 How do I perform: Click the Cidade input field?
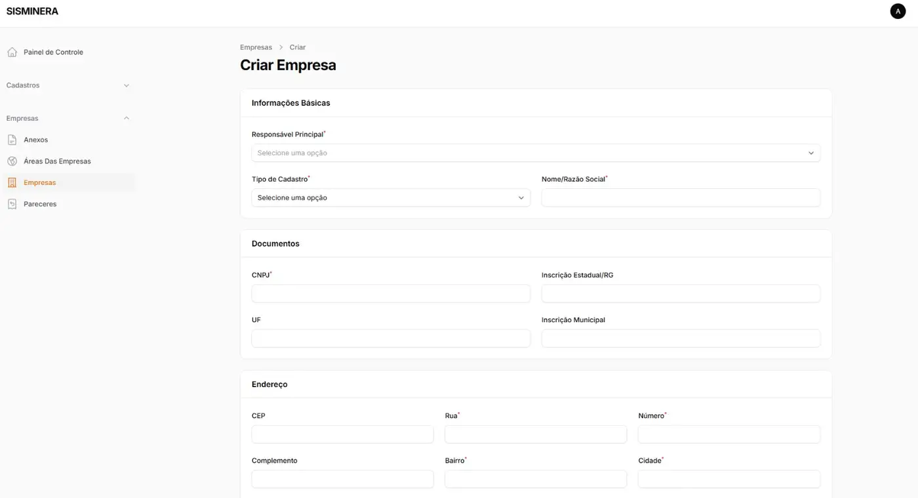tap(728, 479)
